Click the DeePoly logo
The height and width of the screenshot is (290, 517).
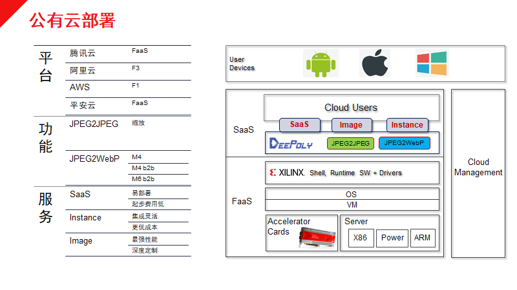click(291, 143)
